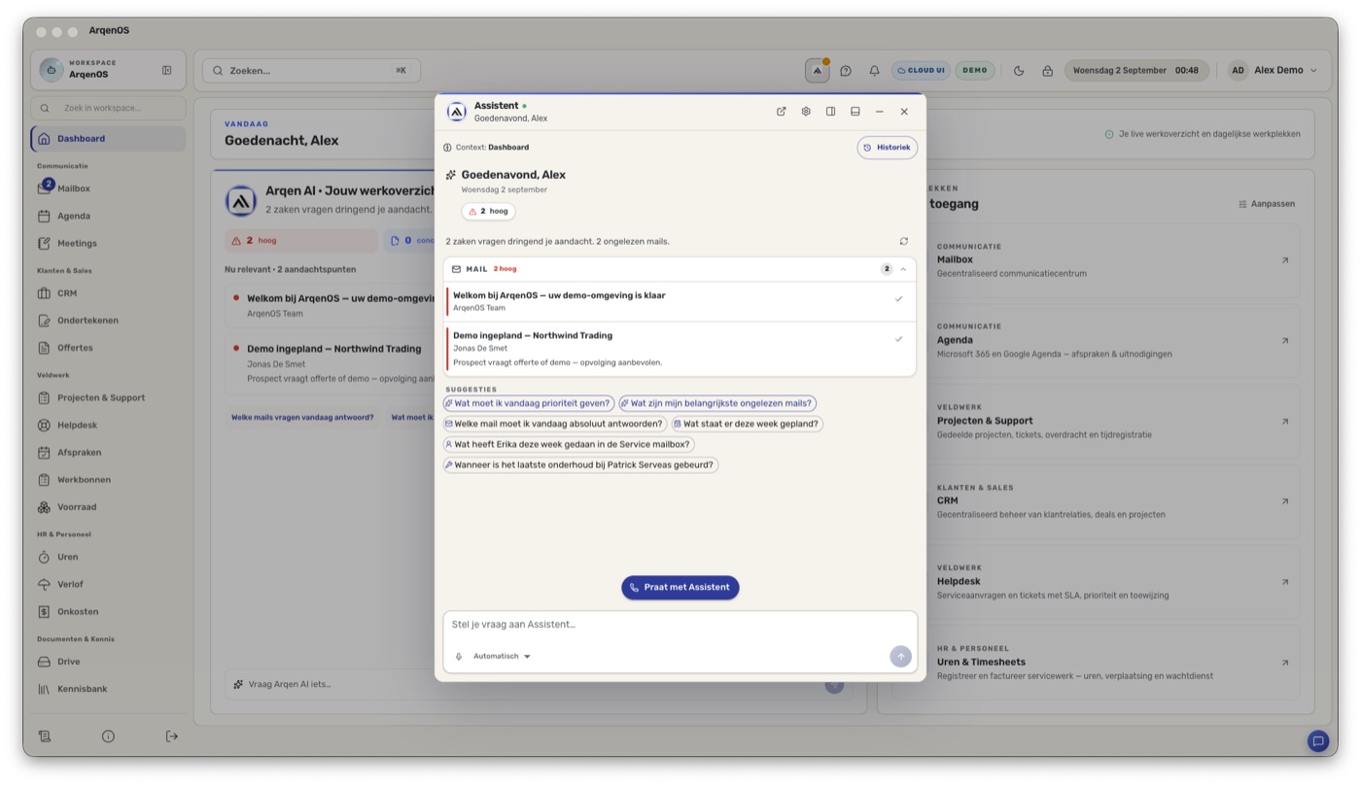Focus the 'Zoek in workspace' field

(x=108, y=108)
